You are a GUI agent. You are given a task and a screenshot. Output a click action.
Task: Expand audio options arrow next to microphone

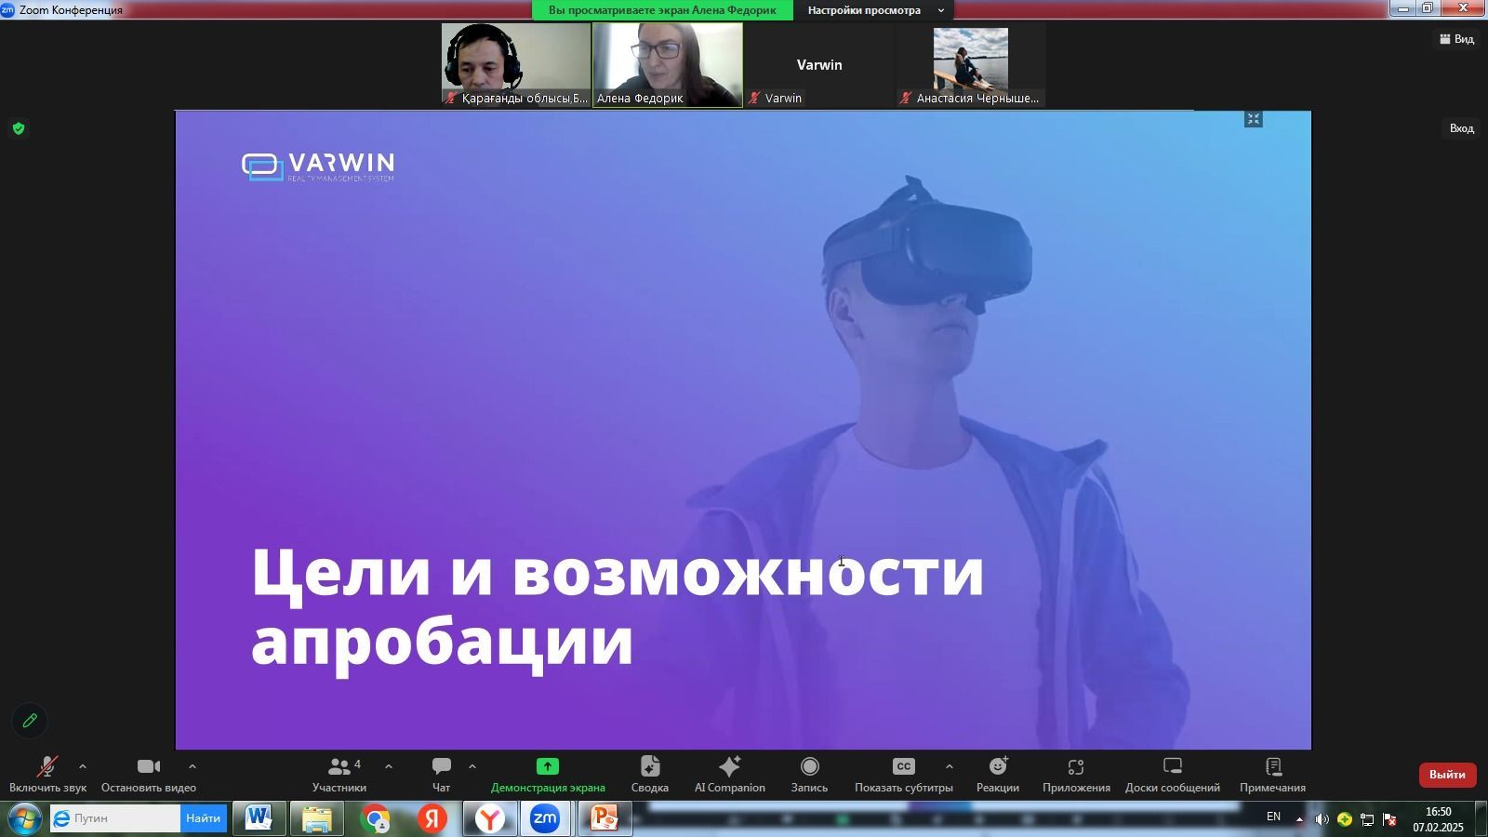coord(83,767)
